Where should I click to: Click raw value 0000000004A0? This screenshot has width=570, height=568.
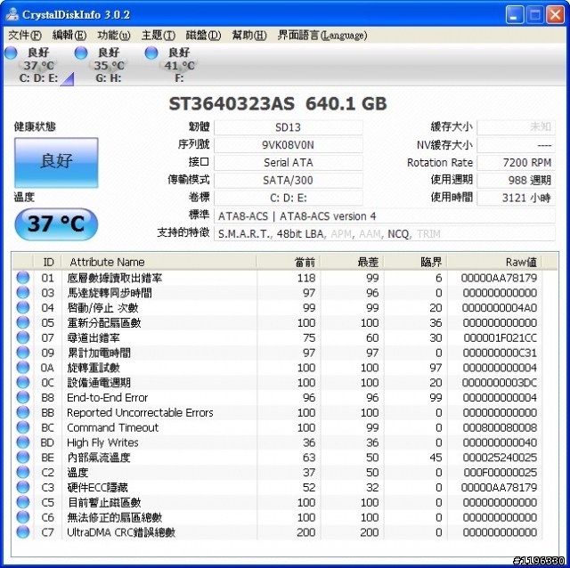point(500,308)
